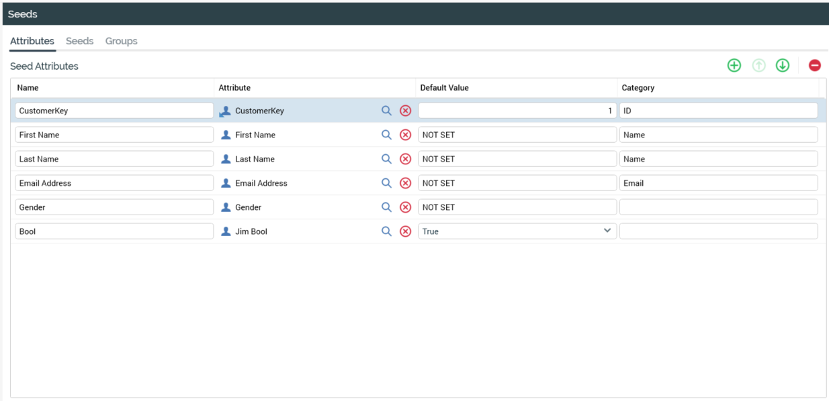Click the CustomerKey default value field
Viewport: 829px width, 401px height.
(517, 111)
